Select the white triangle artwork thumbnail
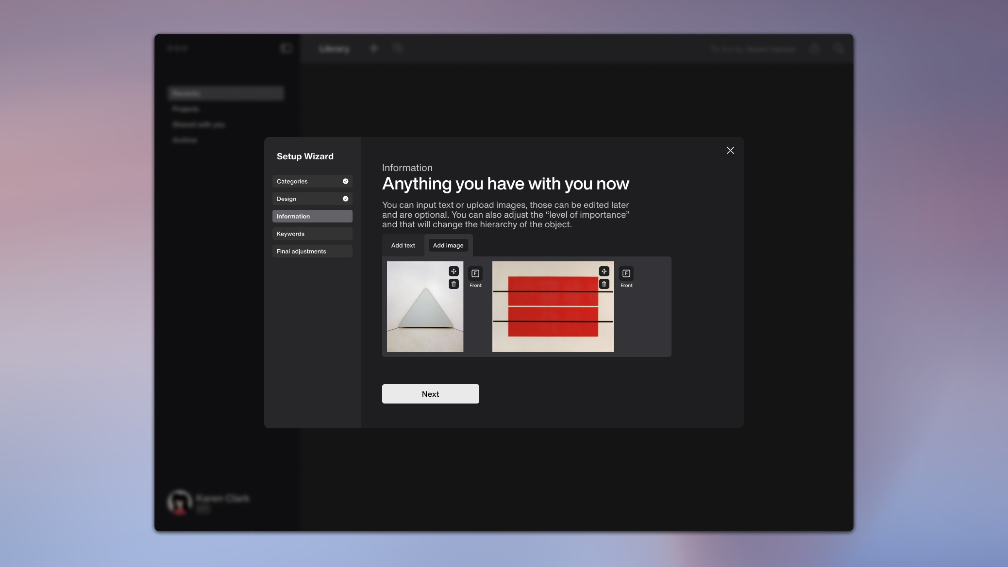The width and height of the screenshot is (1008, 567). pos(419,313)
